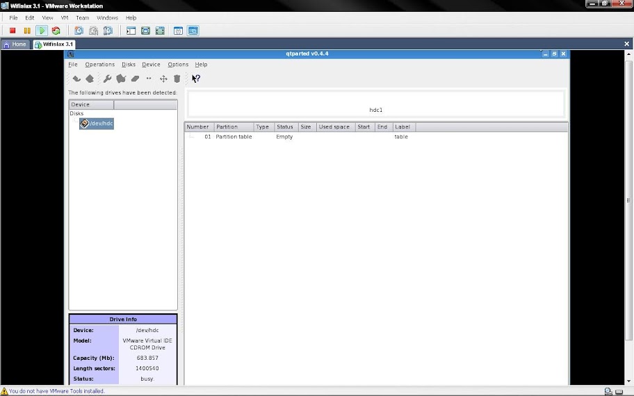Select the 01 Partition table row

[x=376, y=137]
